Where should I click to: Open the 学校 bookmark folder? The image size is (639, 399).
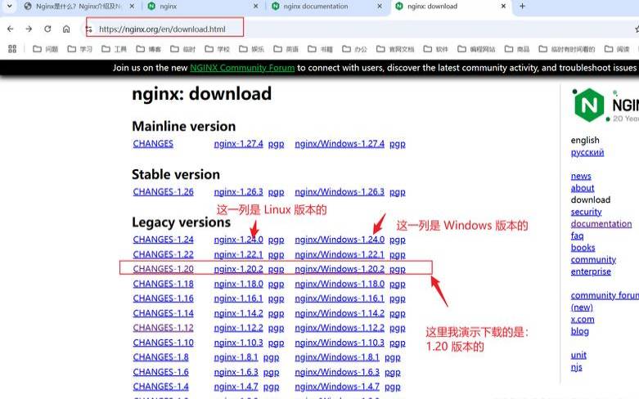click(217, 49)
